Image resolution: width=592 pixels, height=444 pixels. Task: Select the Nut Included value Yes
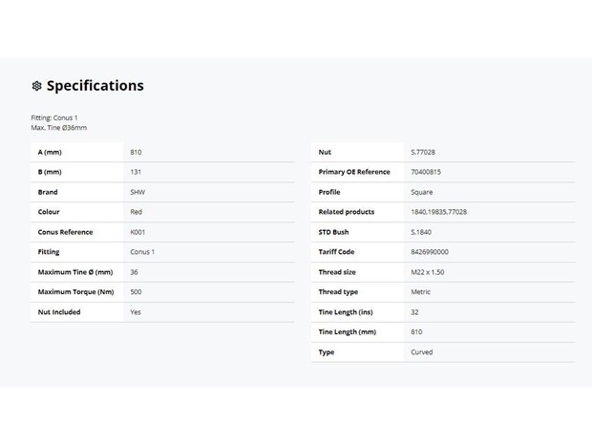click(136, 312)
